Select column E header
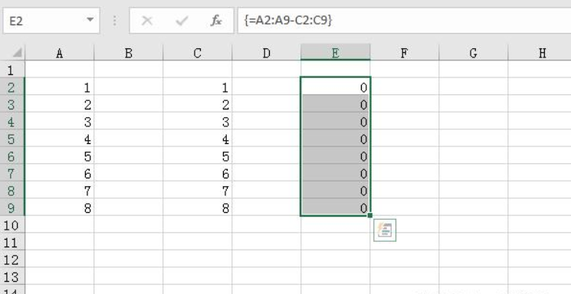The height and width of the screenshot is (294, 571). coord(336,53)
